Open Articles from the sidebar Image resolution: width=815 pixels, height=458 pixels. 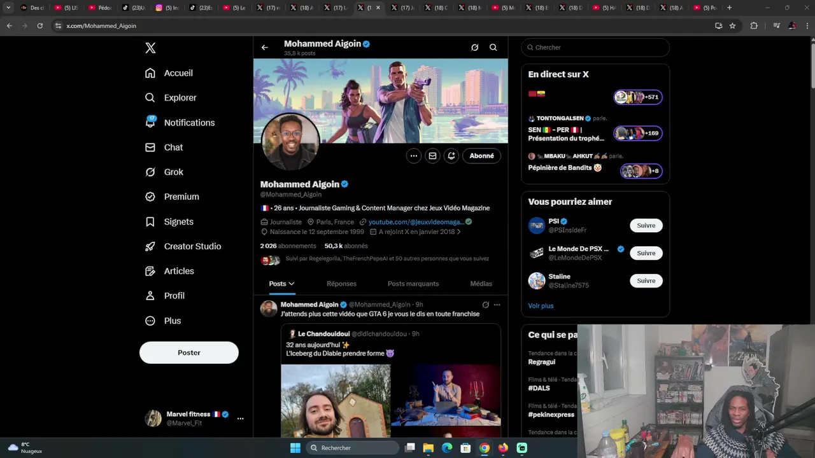pos(169,272)
